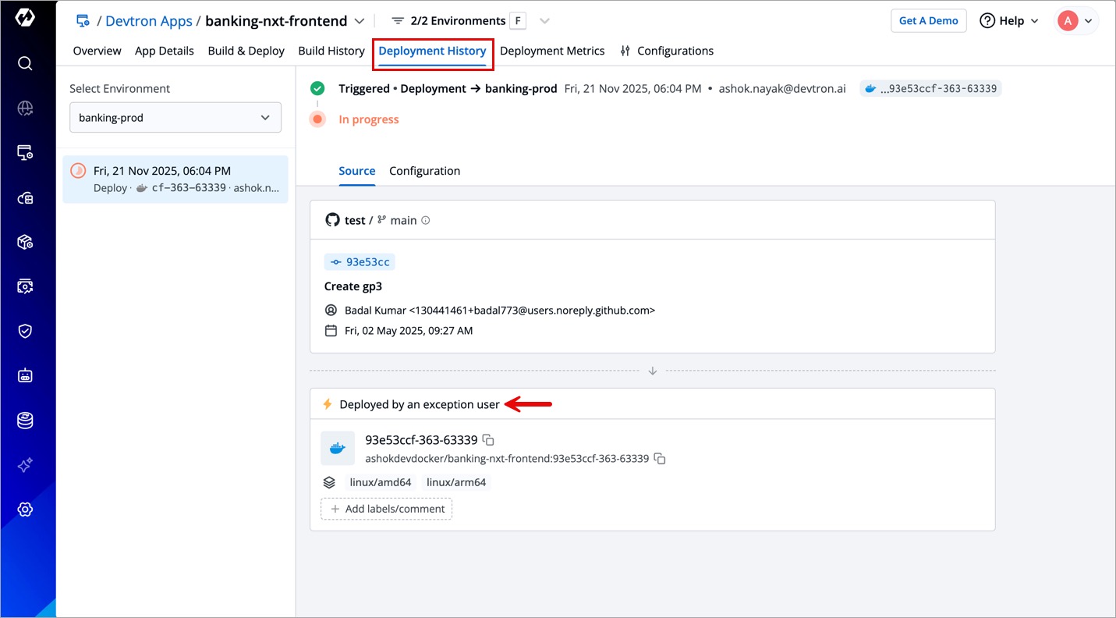
Task: Switch to the Build History tab
Action: click(331, 51)
